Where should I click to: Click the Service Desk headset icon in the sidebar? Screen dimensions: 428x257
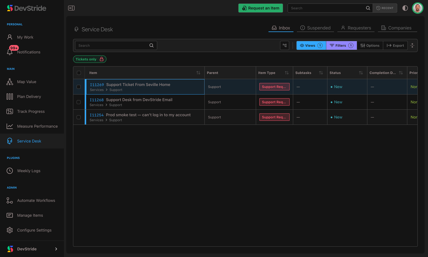(10, 141)
